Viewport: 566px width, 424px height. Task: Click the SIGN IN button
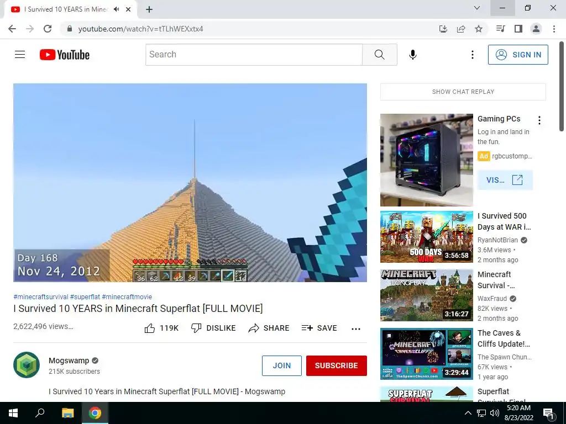coord(517,55)
